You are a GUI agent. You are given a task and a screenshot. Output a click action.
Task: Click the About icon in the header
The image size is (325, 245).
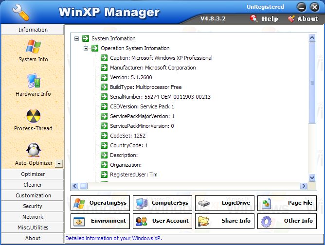(x=291, y=18)
